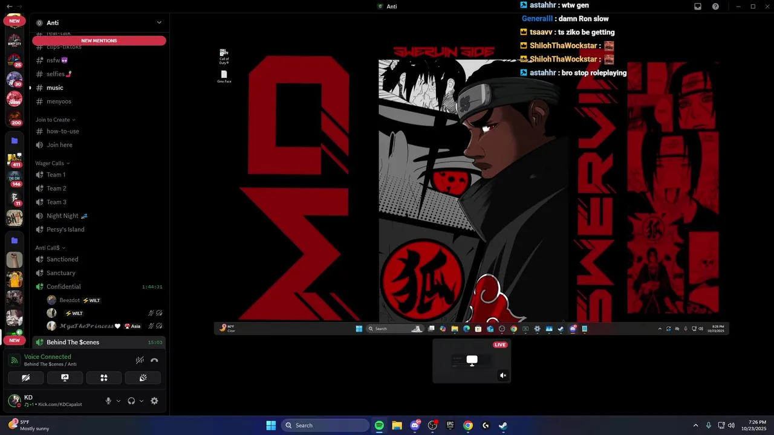774x435 pixels.
Task: Open the nsfw channel
Action: 99,60
